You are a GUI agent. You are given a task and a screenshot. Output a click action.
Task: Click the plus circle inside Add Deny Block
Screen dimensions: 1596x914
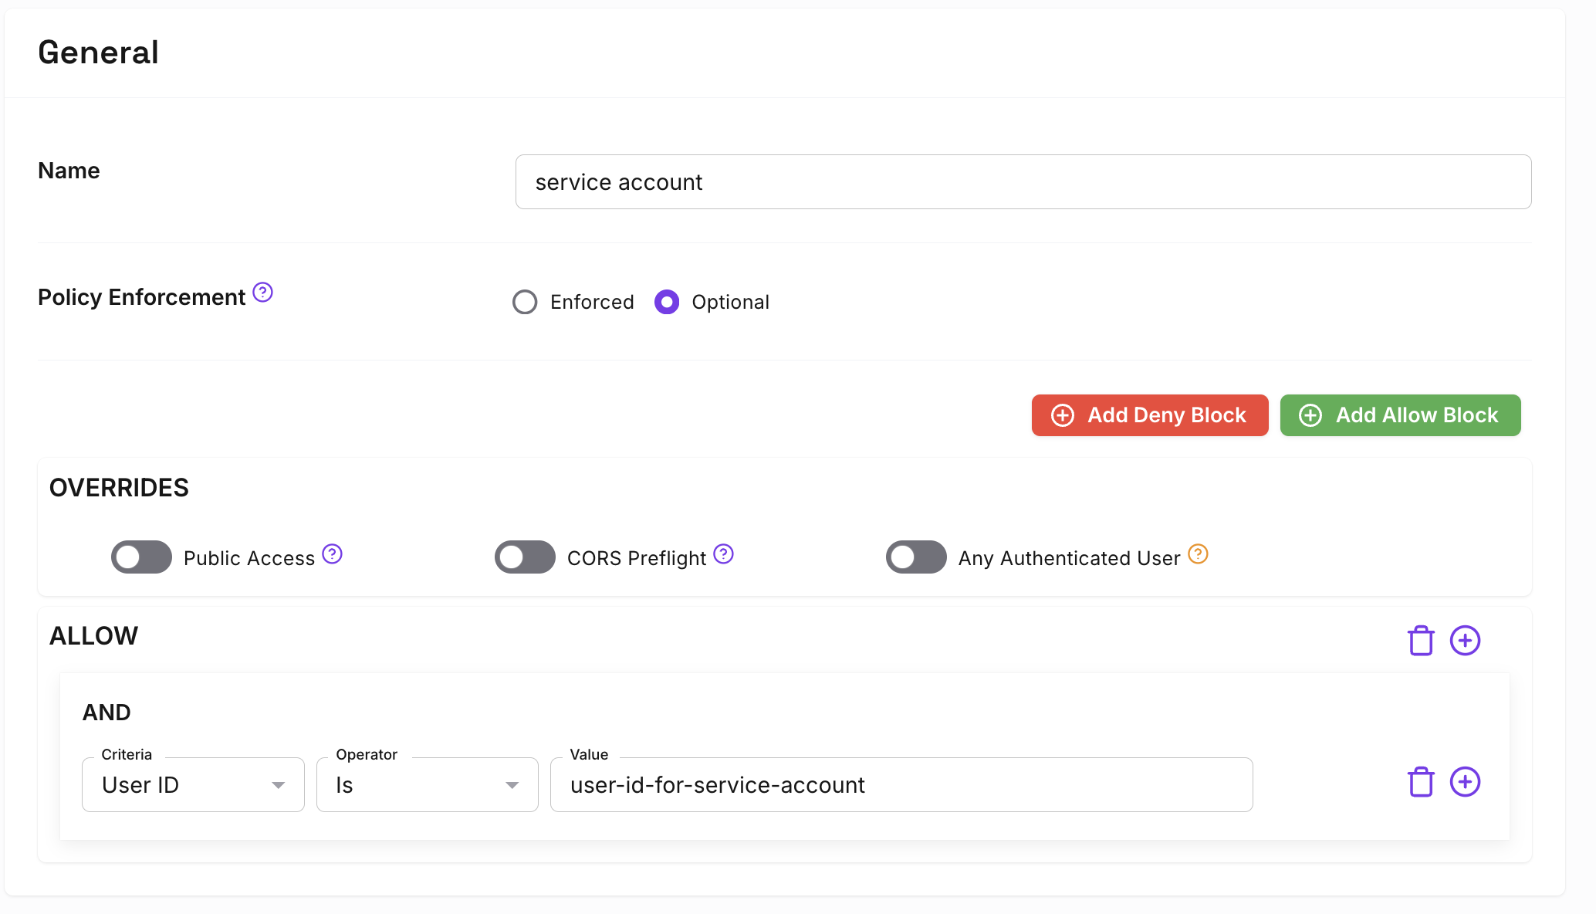pos(1063,415)
